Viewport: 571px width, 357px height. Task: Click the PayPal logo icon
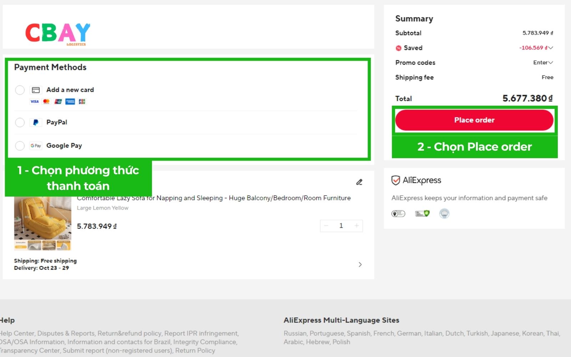(x=36, y=122)
